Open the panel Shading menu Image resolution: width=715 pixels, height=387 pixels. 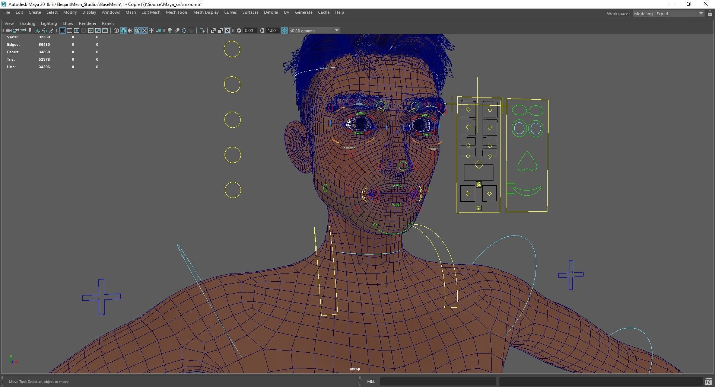(x=27, y=23)
